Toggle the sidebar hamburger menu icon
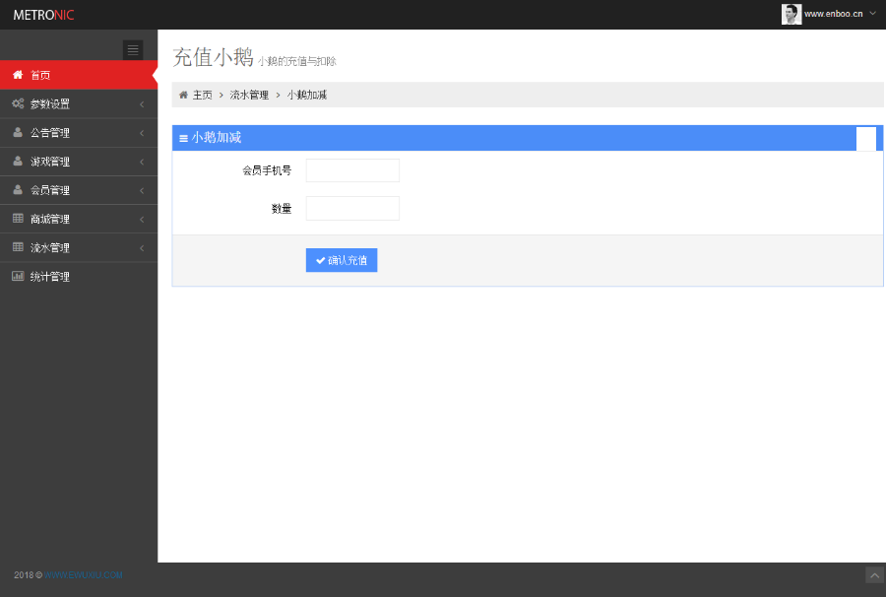 tap(133, 49)
